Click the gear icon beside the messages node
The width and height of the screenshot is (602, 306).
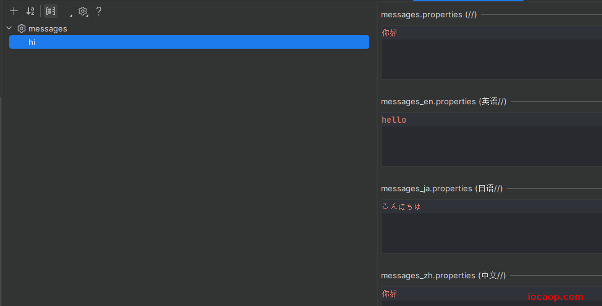pyautogui.click(x=22, y=28)
